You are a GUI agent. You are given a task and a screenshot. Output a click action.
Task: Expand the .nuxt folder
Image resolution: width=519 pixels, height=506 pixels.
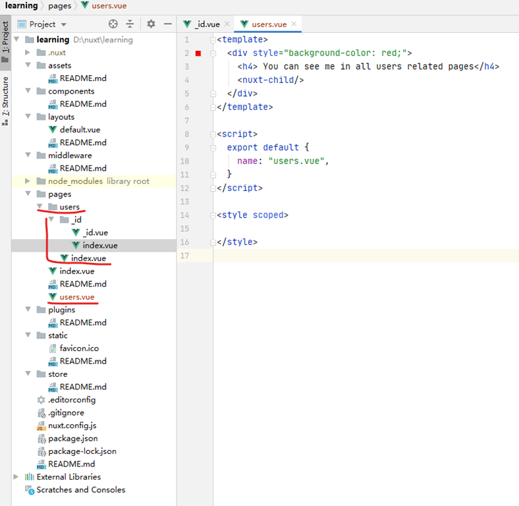click(x=28, y=52)
